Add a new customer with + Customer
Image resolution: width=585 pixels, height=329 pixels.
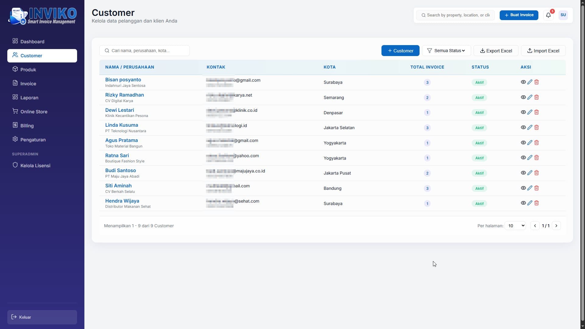pos(400,51)
